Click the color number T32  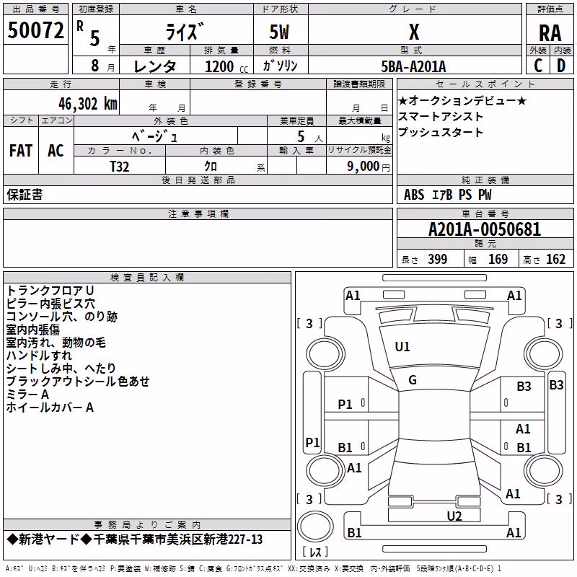point(120,167)
